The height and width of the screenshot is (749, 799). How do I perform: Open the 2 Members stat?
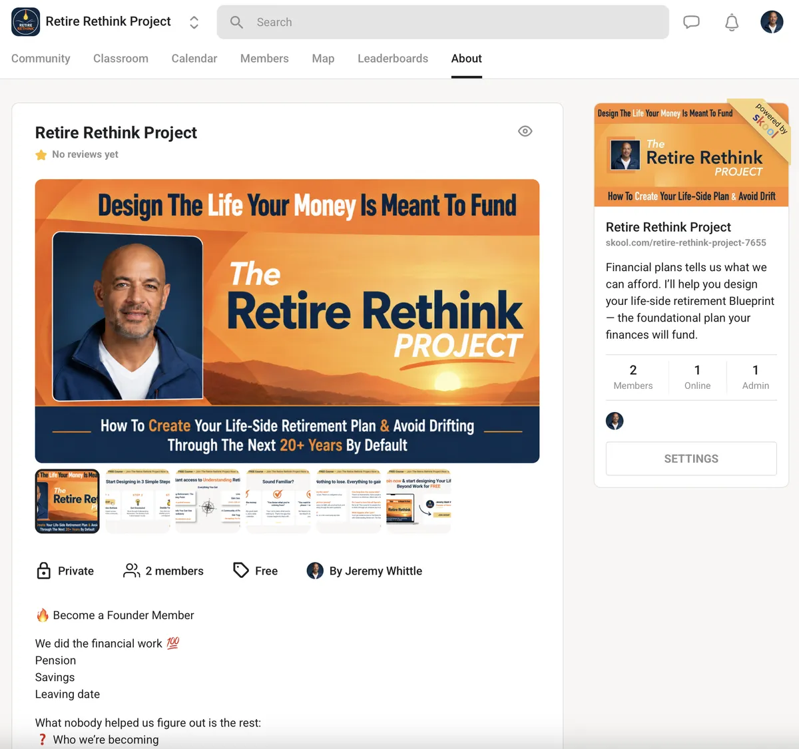tap(633, 377)
